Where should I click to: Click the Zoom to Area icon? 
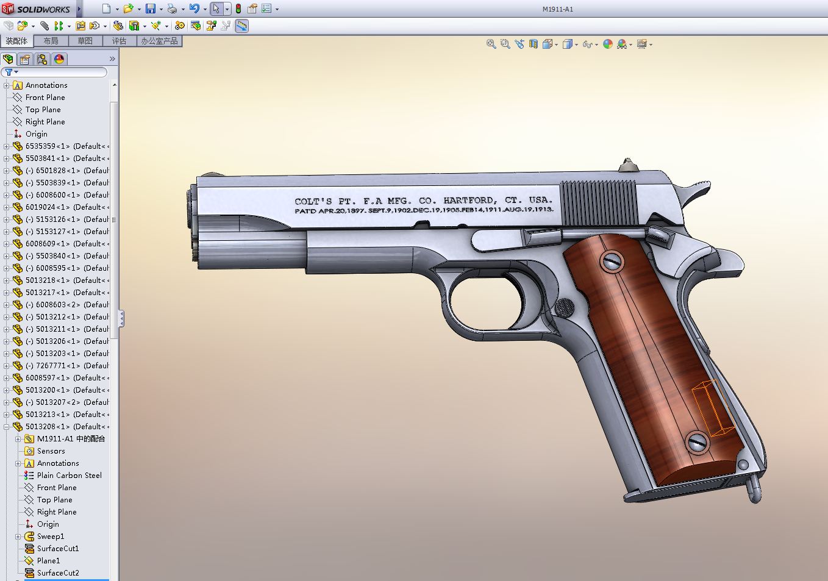point(505,44)
